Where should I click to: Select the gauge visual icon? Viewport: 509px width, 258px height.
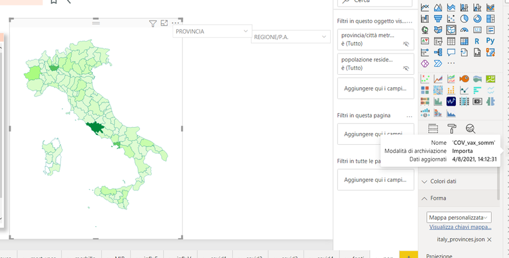tap(464, 30)
